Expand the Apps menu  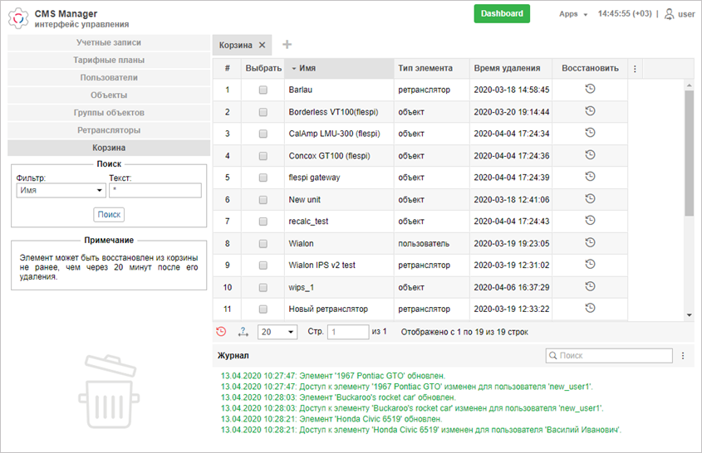click(x=573, y=14)
